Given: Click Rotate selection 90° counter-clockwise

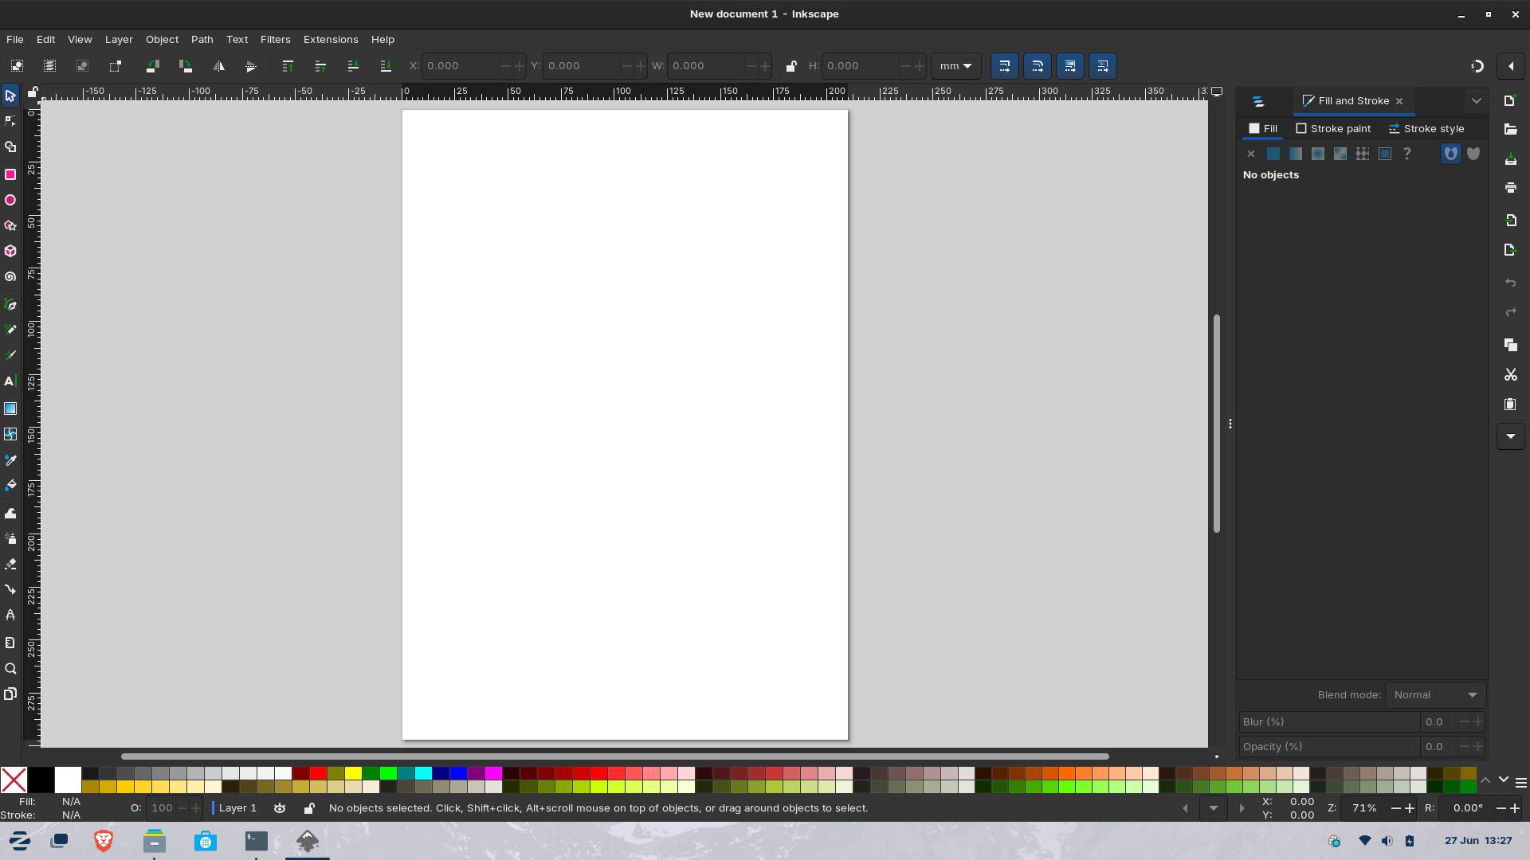Looking at the screenshot, I should (x=153, y=66).
